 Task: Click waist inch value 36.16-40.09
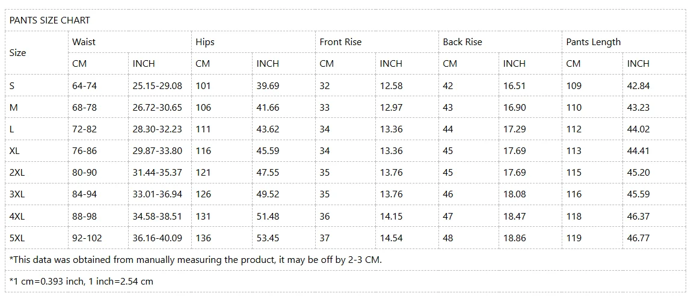(157, 238)
